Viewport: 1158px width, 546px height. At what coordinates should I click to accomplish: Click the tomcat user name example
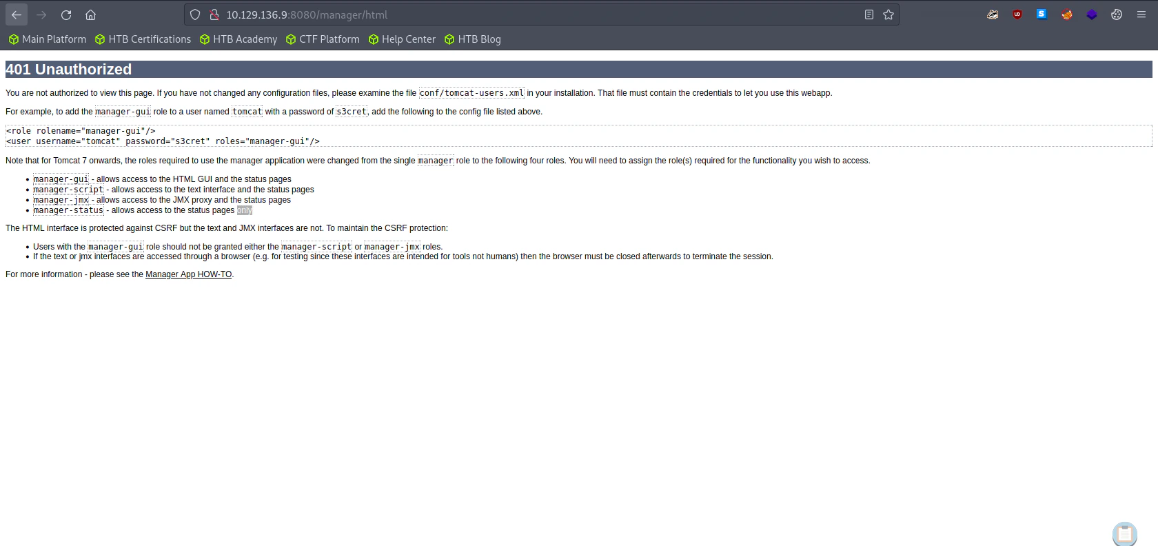[x=247, y=112]
